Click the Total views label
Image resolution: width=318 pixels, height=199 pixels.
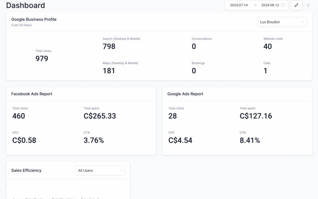pos(43,51)
